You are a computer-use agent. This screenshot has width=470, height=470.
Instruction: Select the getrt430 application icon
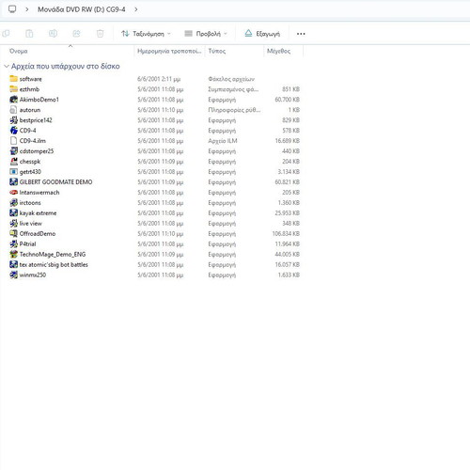(x=13, y=172)
